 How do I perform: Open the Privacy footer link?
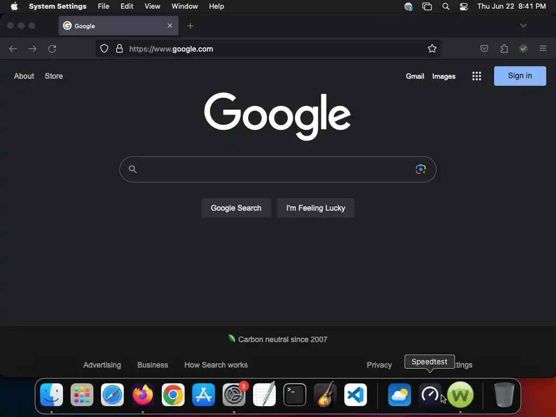(379, 365)
